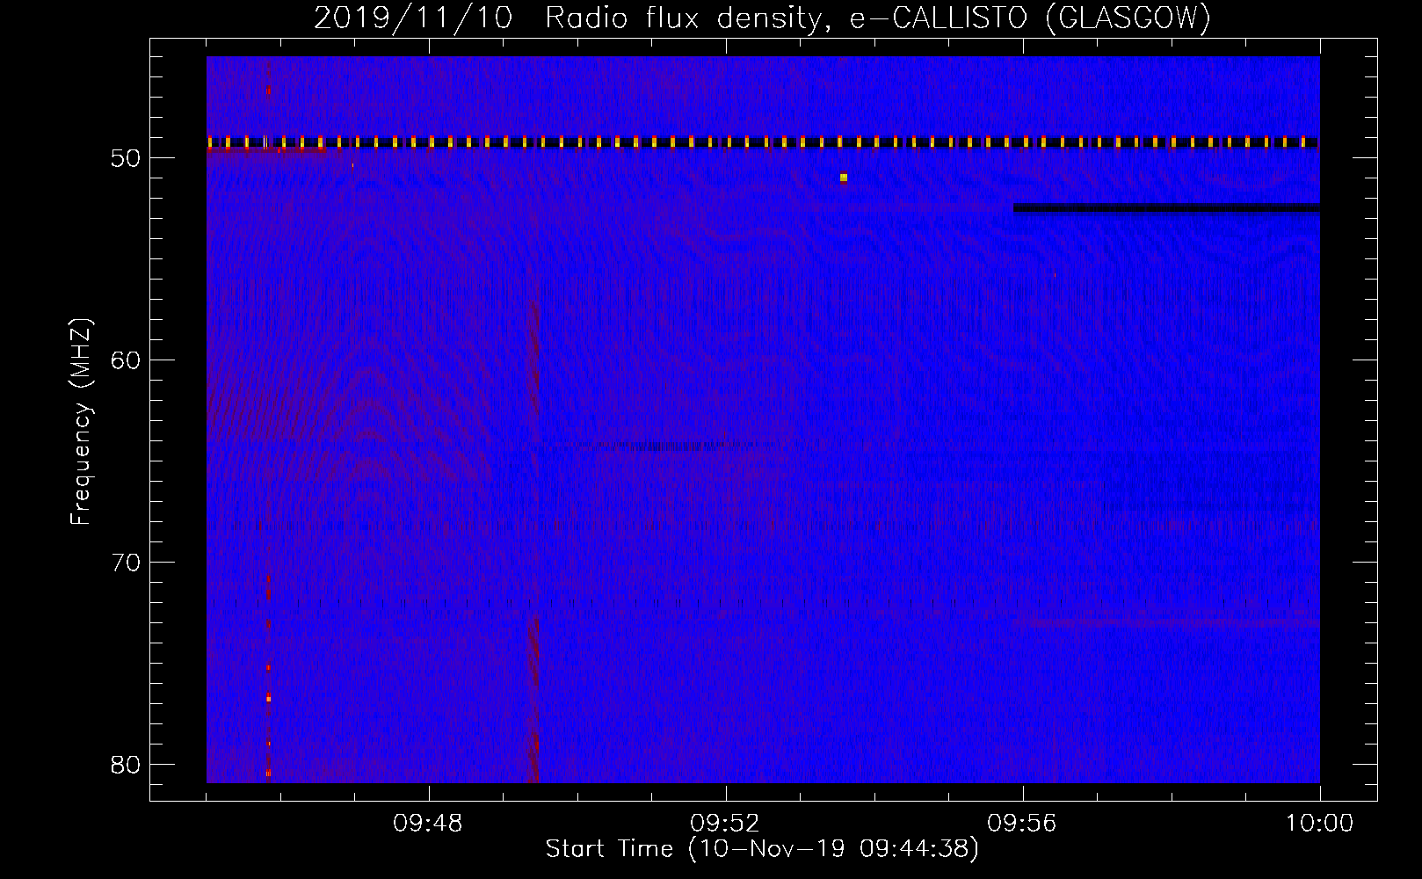Image resolution: width=1422 pixels, height=879 pixels.
Task: Click the yellow spot near 51 MHz
Action: tap(844, 178)
